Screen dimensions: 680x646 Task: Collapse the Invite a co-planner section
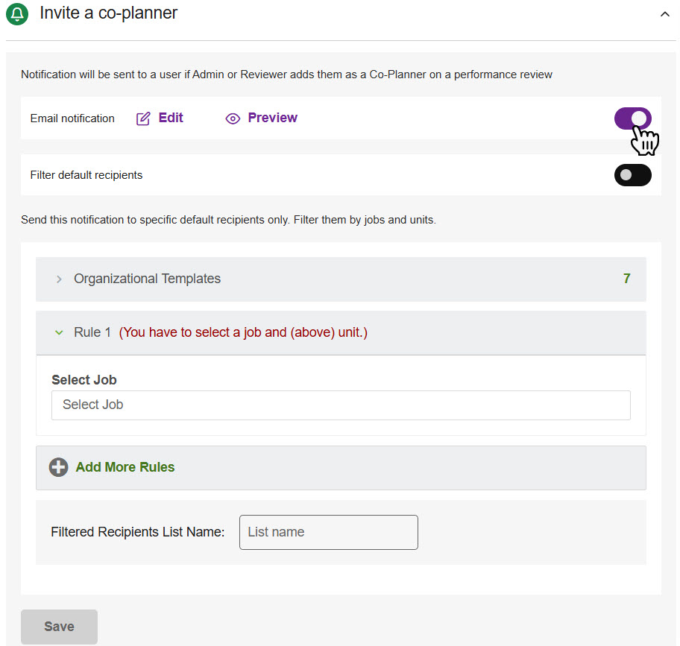point(664,14)
